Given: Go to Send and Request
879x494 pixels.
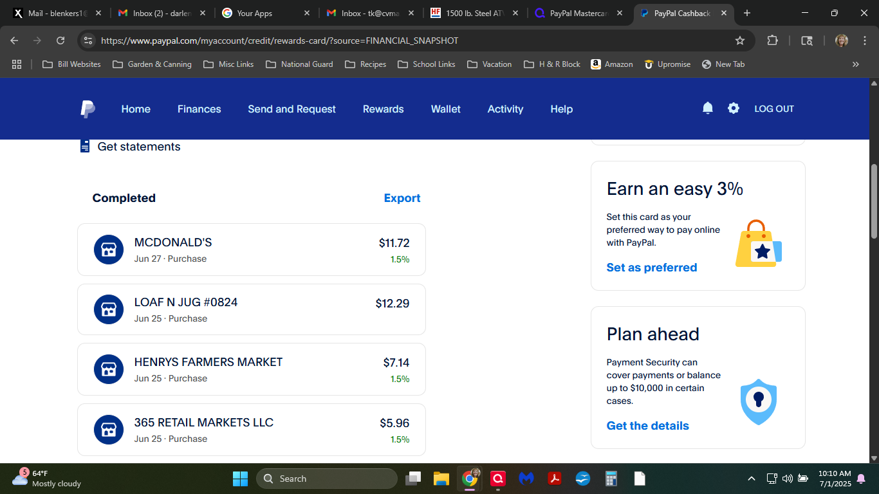Looking at the screenshot, I should 291,109.
